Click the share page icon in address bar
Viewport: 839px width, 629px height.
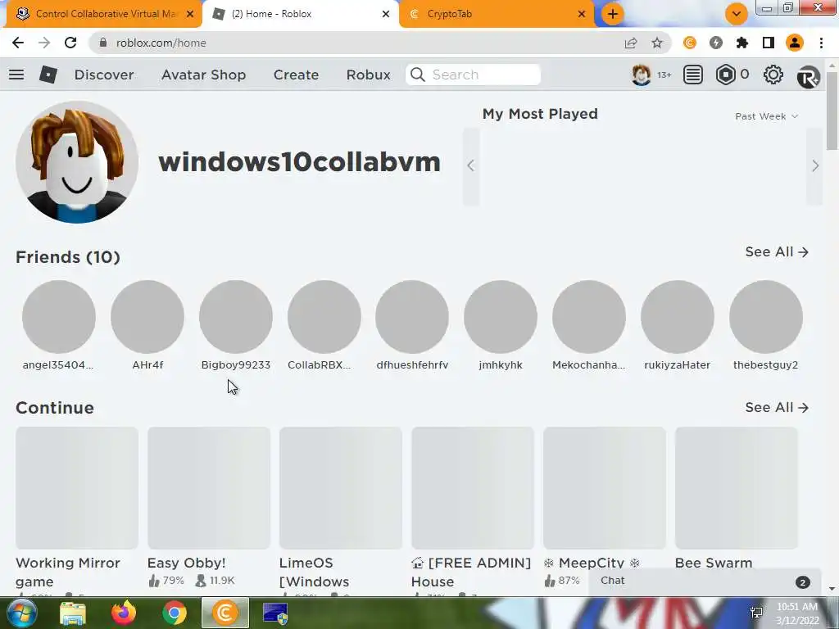[x=631, y=43]
